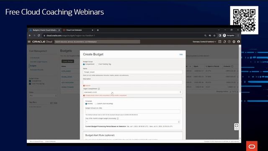Open the Germany Central (Frankfurt) region selector
Screen dimensions: 268x151
204,42
